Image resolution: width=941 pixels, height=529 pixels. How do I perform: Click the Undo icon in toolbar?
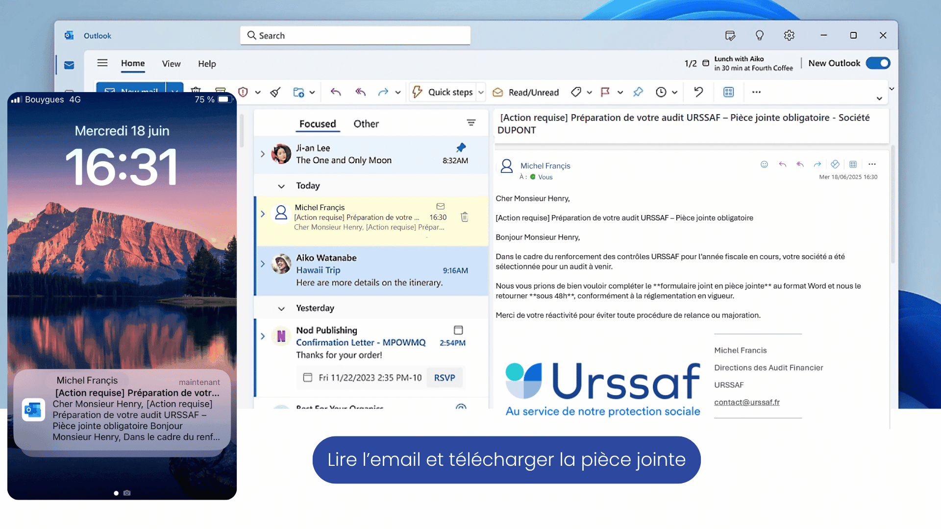698,92
